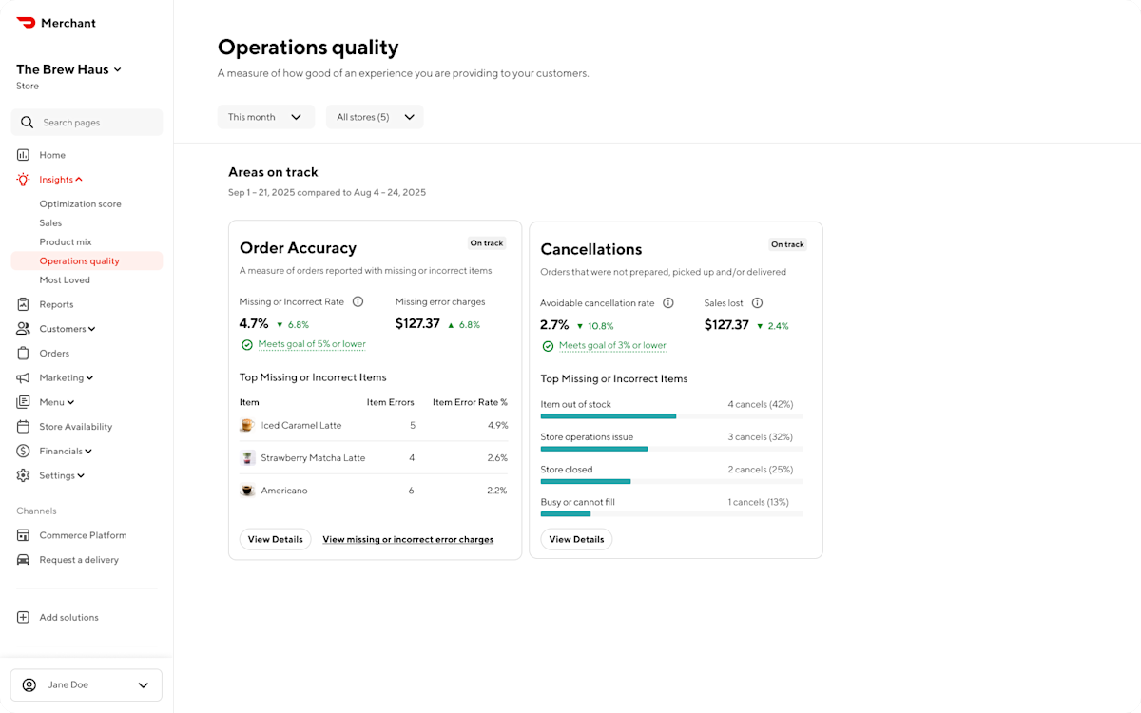
Task: Click the Request a delivery vehicle icon
Action: 22,560
